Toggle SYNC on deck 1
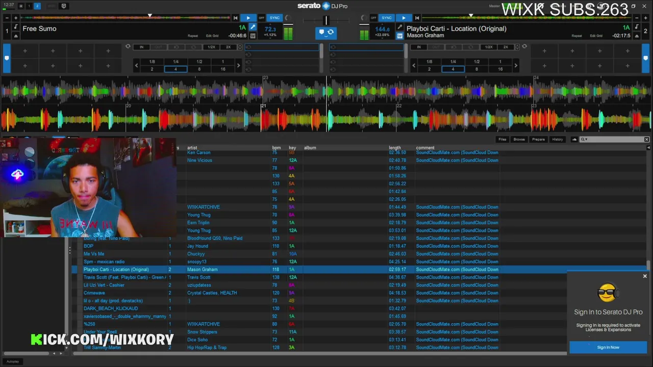The height and width of the screenshot is (367, 653). [x=275, y=18]
